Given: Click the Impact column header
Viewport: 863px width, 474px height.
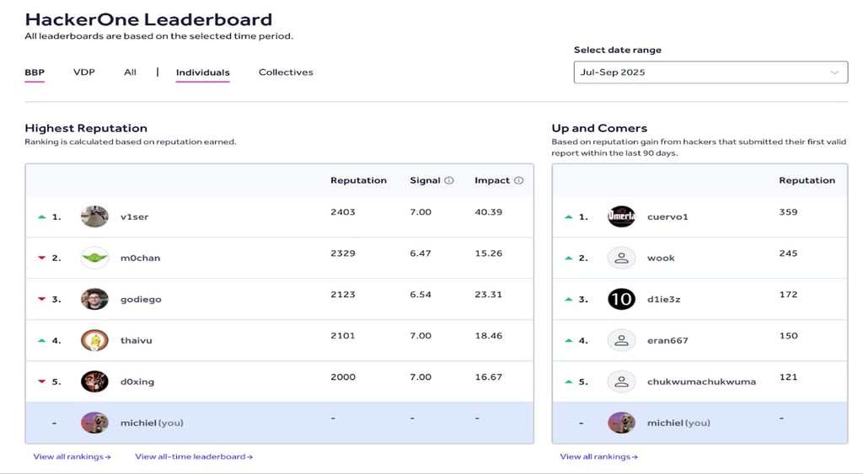Looking at the screenshot, I should click(492, 180).
